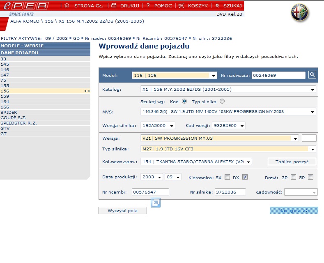Open the Kod wersji dropdown

(229, 126)
